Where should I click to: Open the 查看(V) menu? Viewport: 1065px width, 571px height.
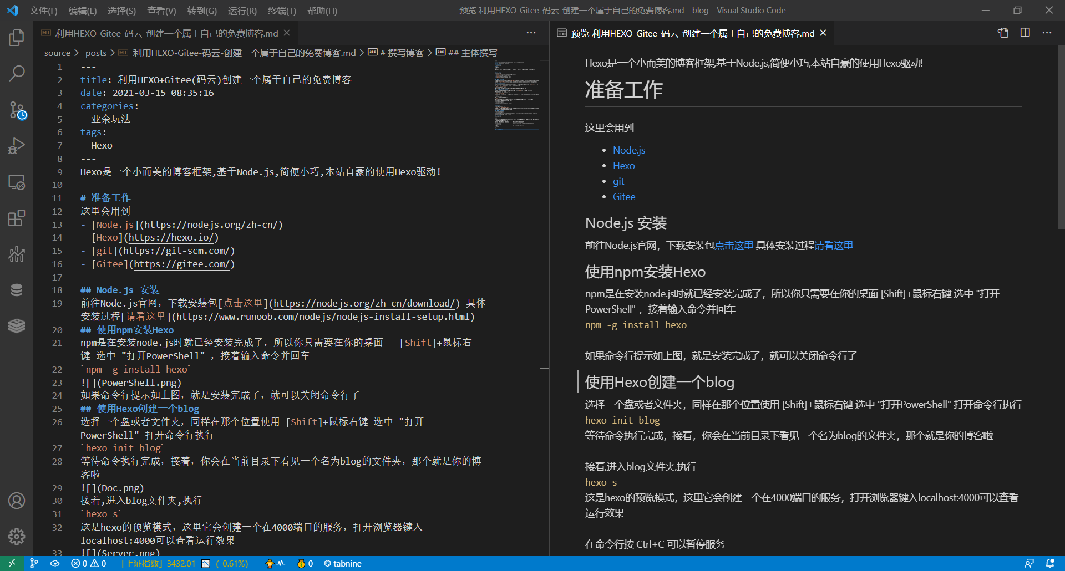161,11
